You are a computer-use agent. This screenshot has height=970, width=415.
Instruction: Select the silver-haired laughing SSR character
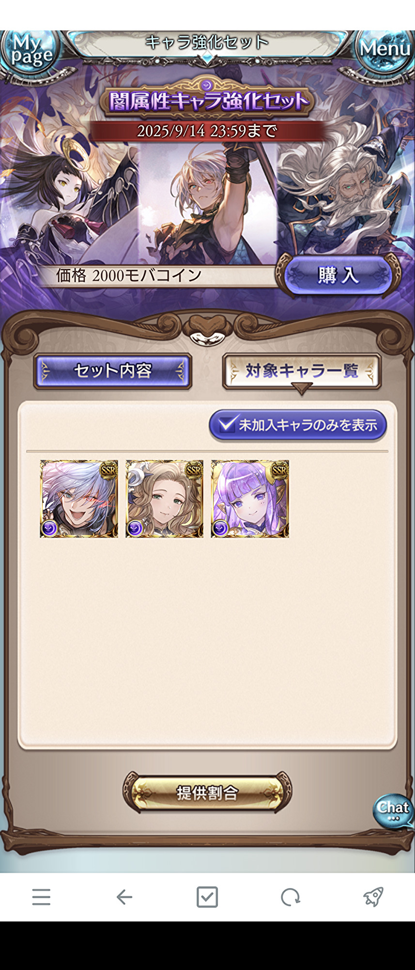(x=79, y=499)
